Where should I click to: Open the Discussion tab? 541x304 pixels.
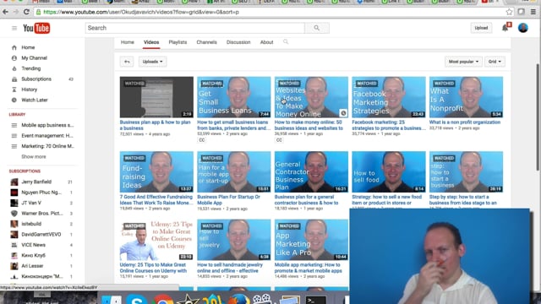coord(238,42)
